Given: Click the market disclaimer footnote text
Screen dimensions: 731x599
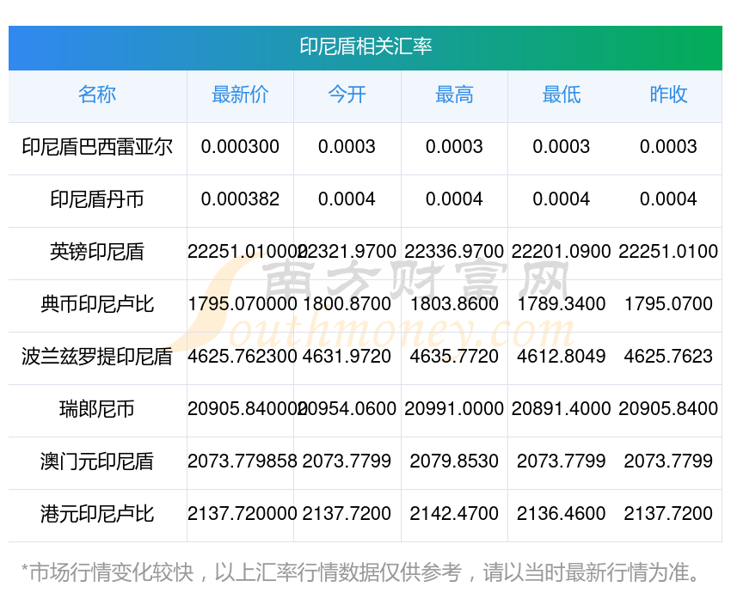Looking at the screenshot, I should tap(359, 572).
